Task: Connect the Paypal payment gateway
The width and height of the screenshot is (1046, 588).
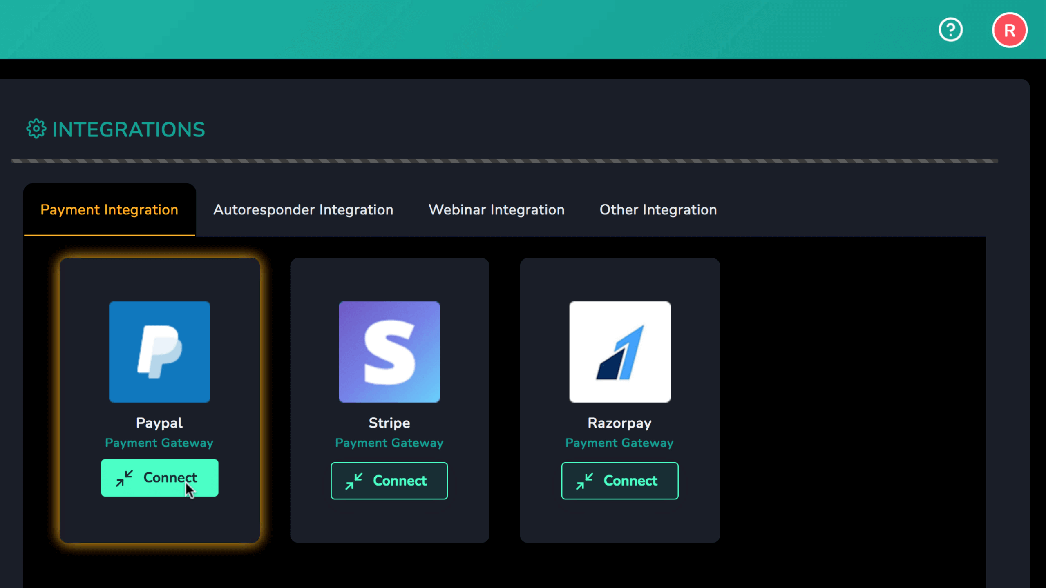Action: [159, 478]
